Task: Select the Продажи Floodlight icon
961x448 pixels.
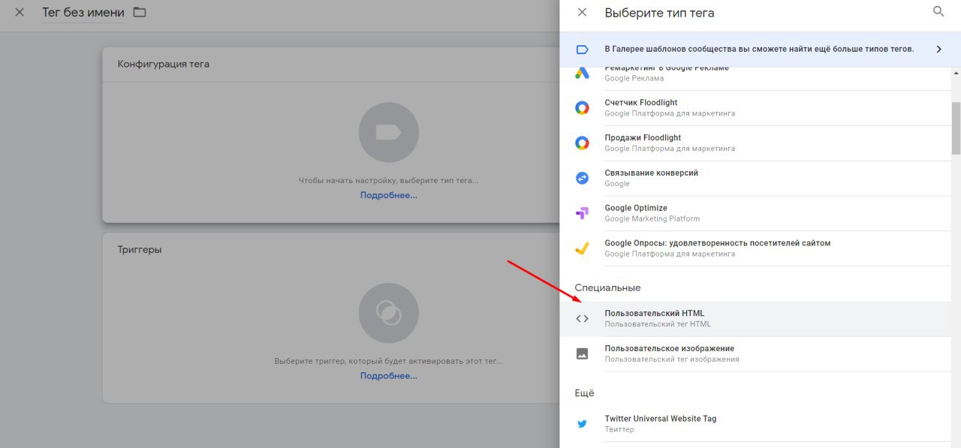Action: click(582, 143)
